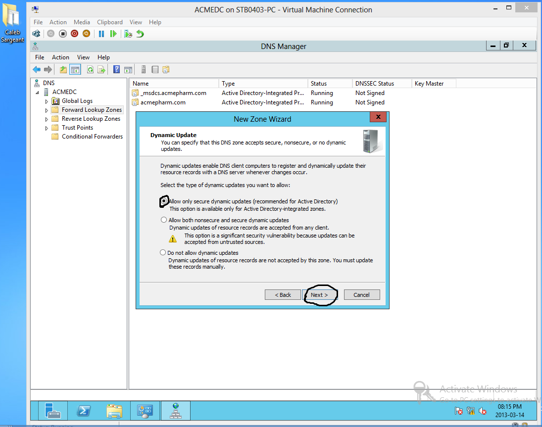
Task: Click the Ctrl+Alt+Delete icon in VM toolbar
Action: coord(36,34)
